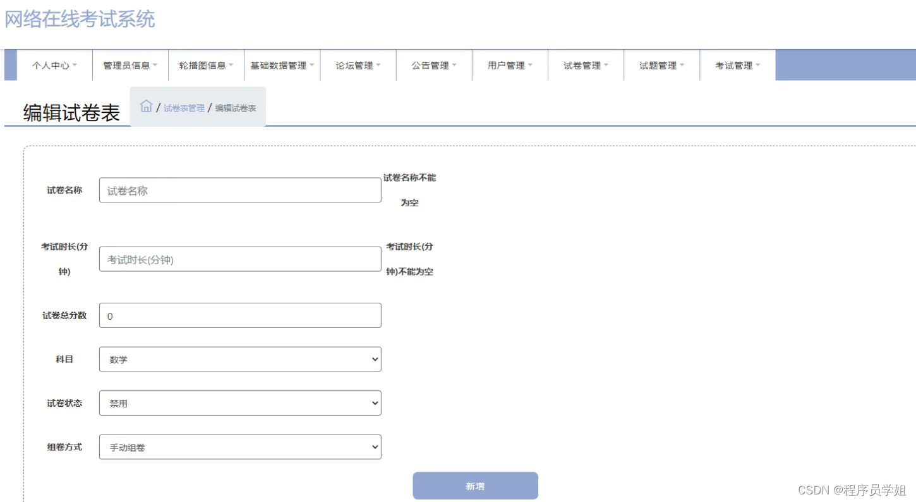The image size is (916, 502).
Task: Open the 试题管理 menu
Action: click(661, 66)
